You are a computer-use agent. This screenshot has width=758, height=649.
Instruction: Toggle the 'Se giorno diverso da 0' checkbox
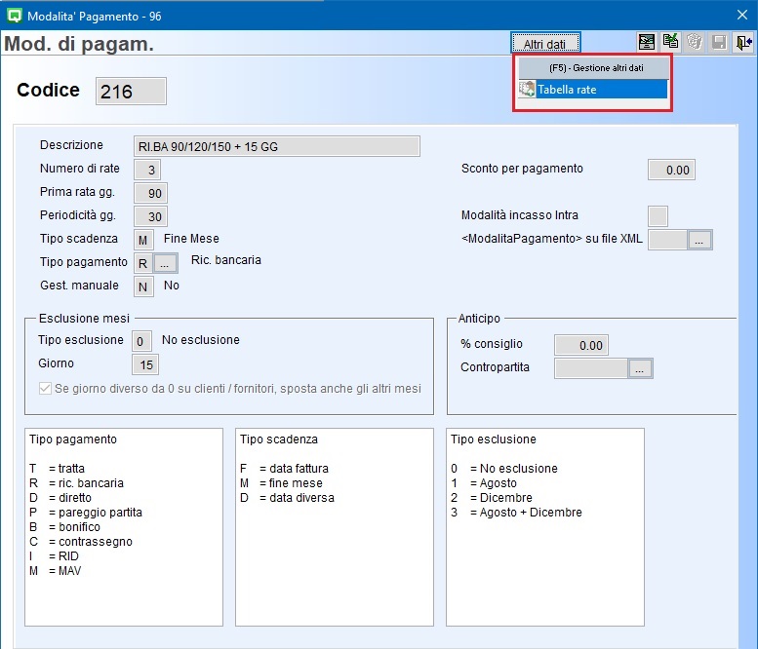(45, 389)
